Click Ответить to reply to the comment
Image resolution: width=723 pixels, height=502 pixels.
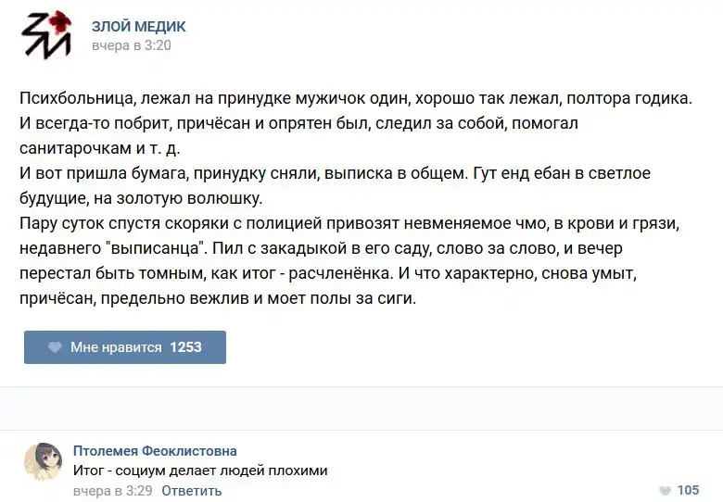192,491
